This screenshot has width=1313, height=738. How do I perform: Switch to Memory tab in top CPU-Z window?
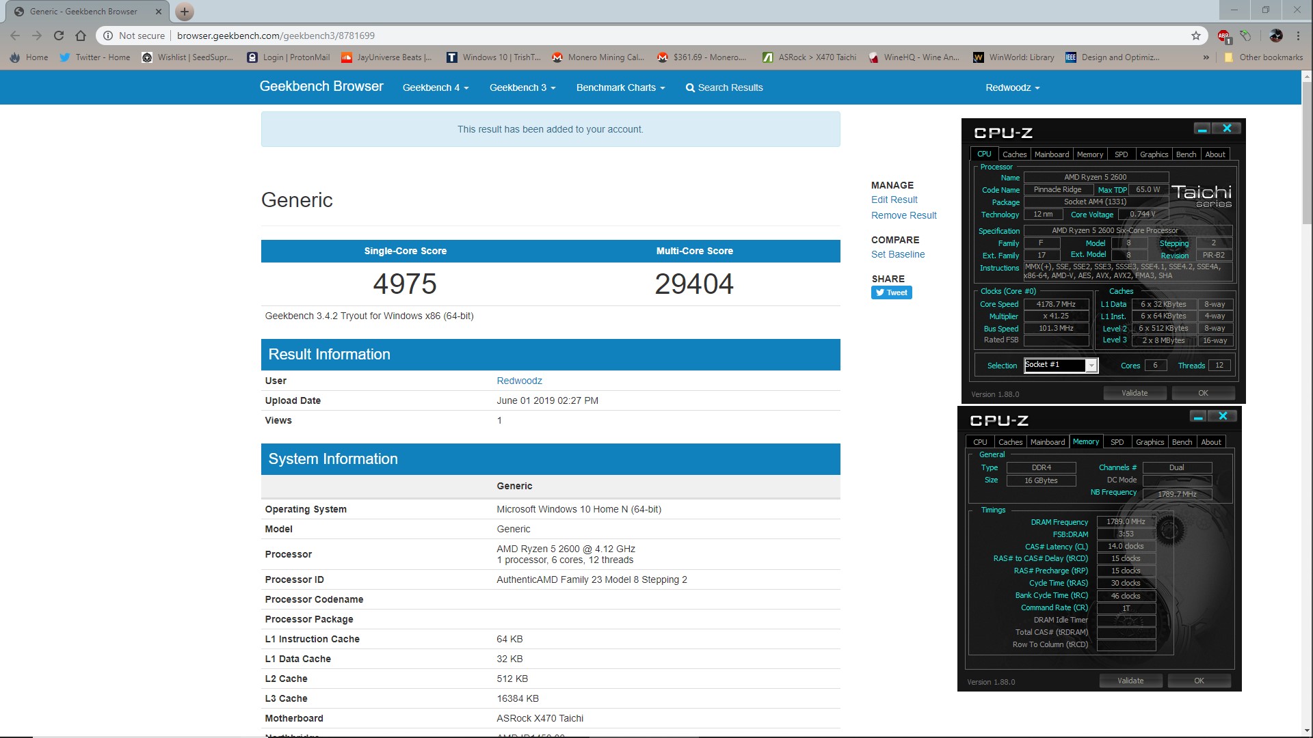[x=1089, y=154]
